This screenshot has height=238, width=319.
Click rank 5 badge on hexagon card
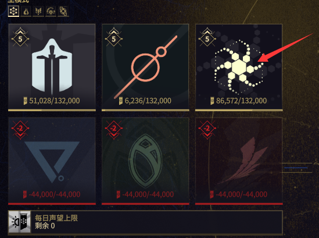click(207, 37)
